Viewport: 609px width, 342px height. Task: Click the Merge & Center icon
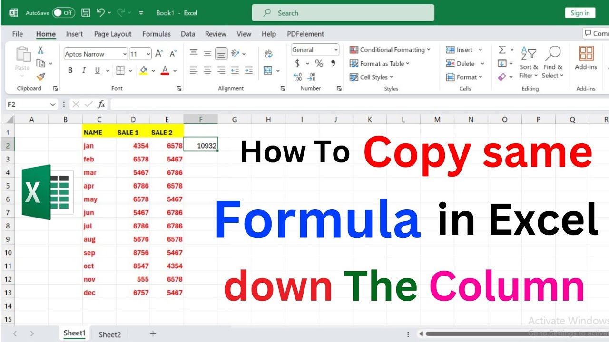(x=268, y=70)
